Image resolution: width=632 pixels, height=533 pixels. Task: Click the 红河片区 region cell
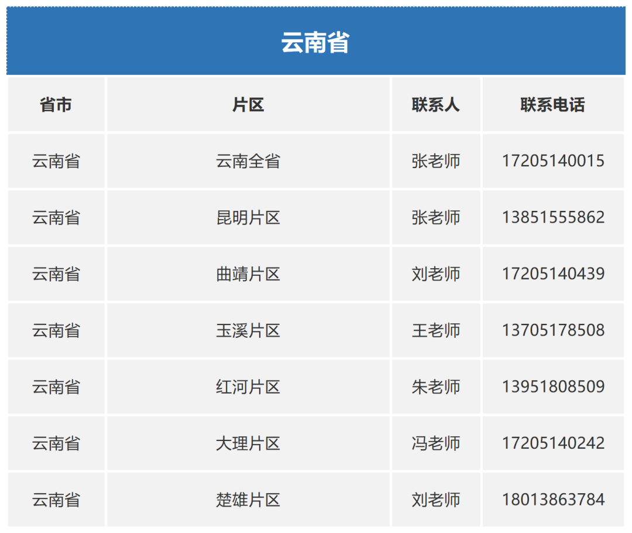click(x=248, y=387)
